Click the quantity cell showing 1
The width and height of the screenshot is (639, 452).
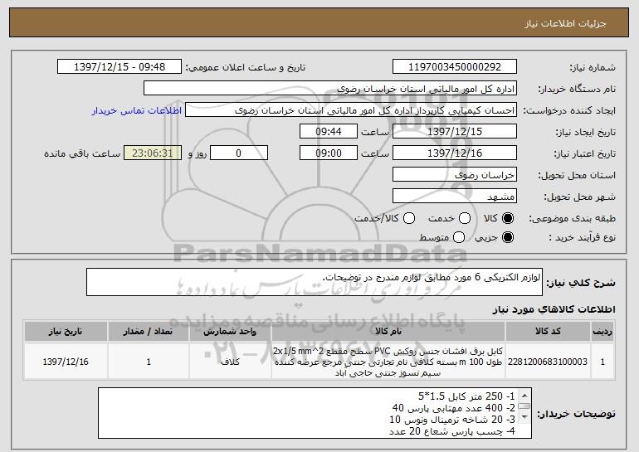coord(149,362)
